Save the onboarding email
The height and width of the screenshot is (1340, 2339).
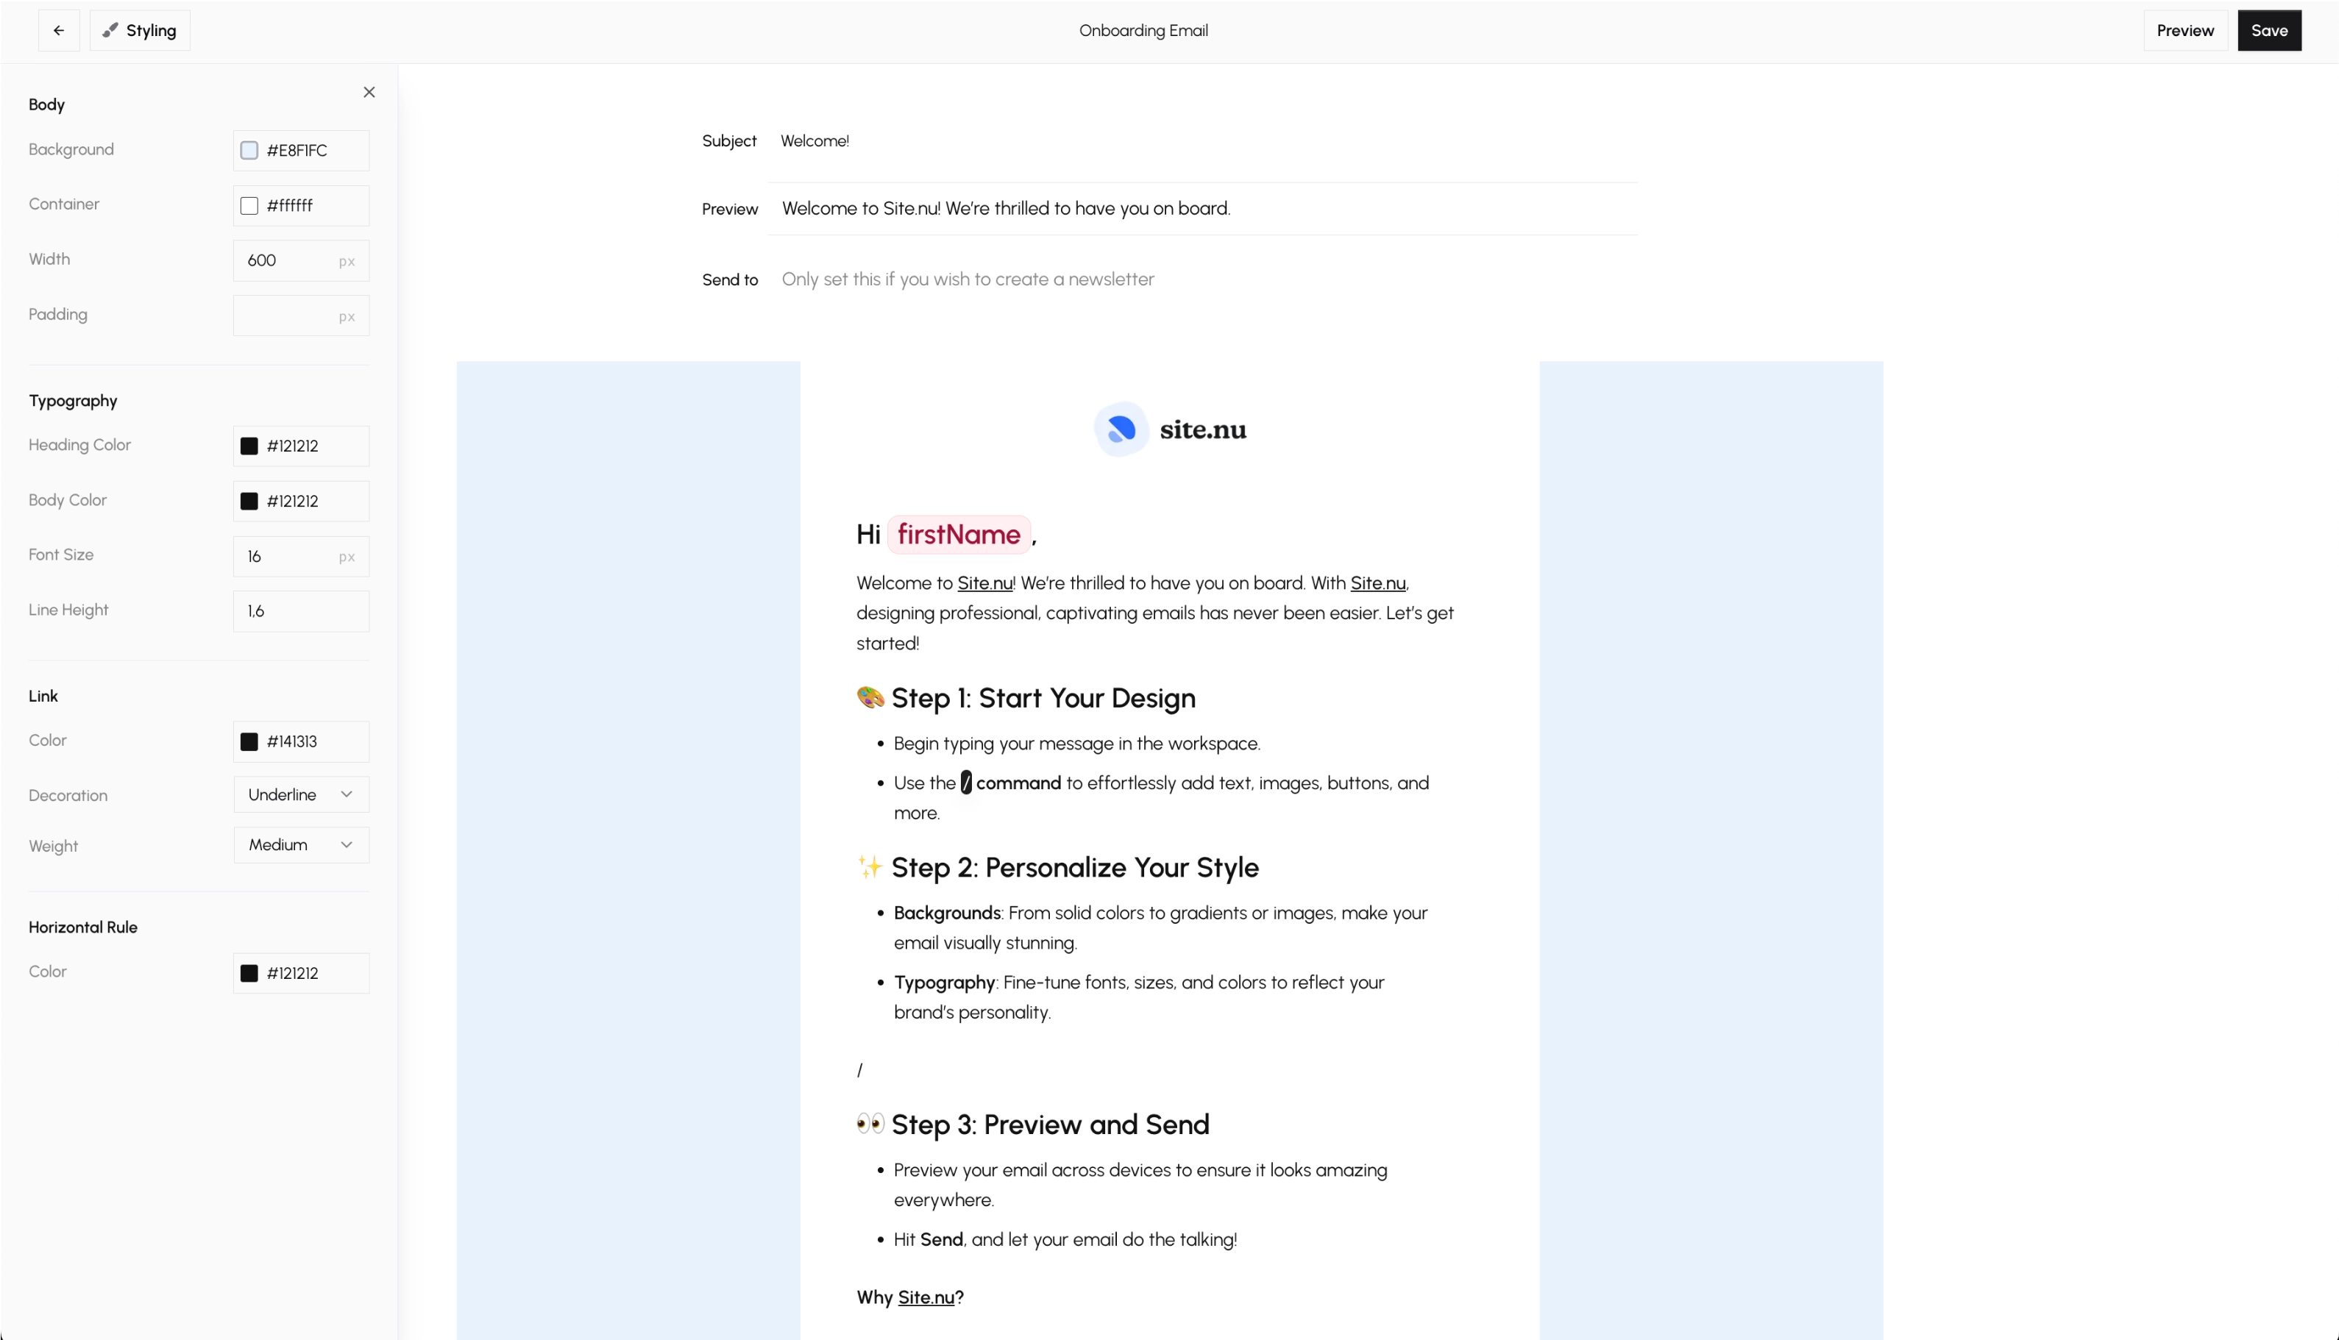tap(2268, 30)
